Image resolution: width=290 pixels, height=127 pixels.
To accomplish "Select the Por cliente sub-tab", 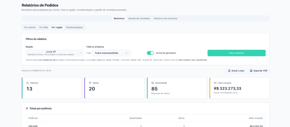I will coord(30,27).
